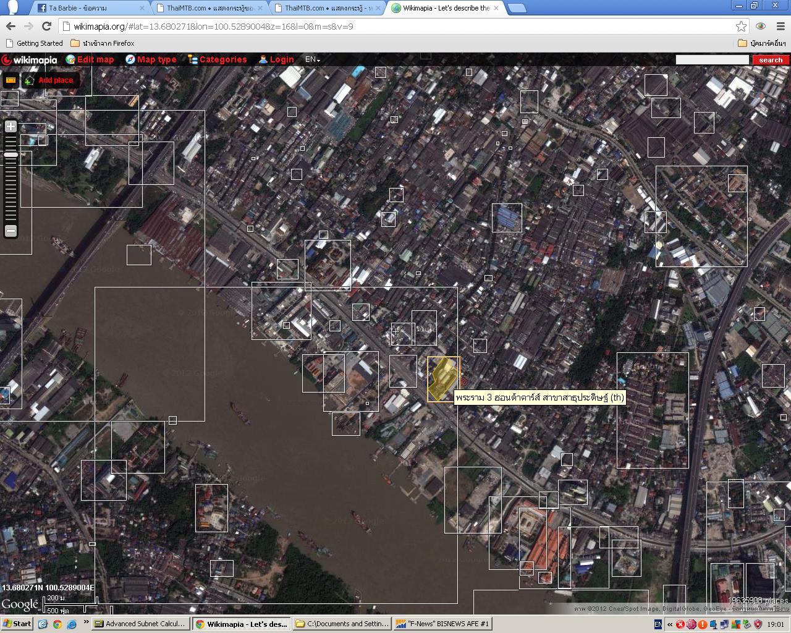791x633 pixels.
Task: Open the Map type menu
Action: click(151, 59)
